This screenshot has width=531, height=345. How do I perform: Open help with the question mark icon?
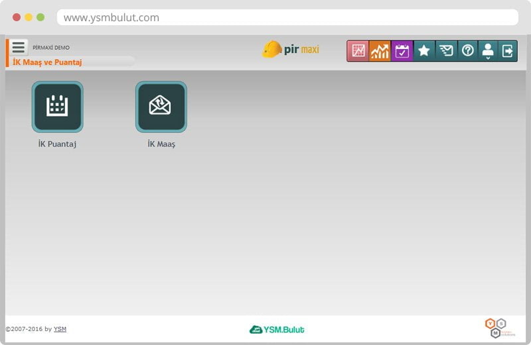click(468, 51)
